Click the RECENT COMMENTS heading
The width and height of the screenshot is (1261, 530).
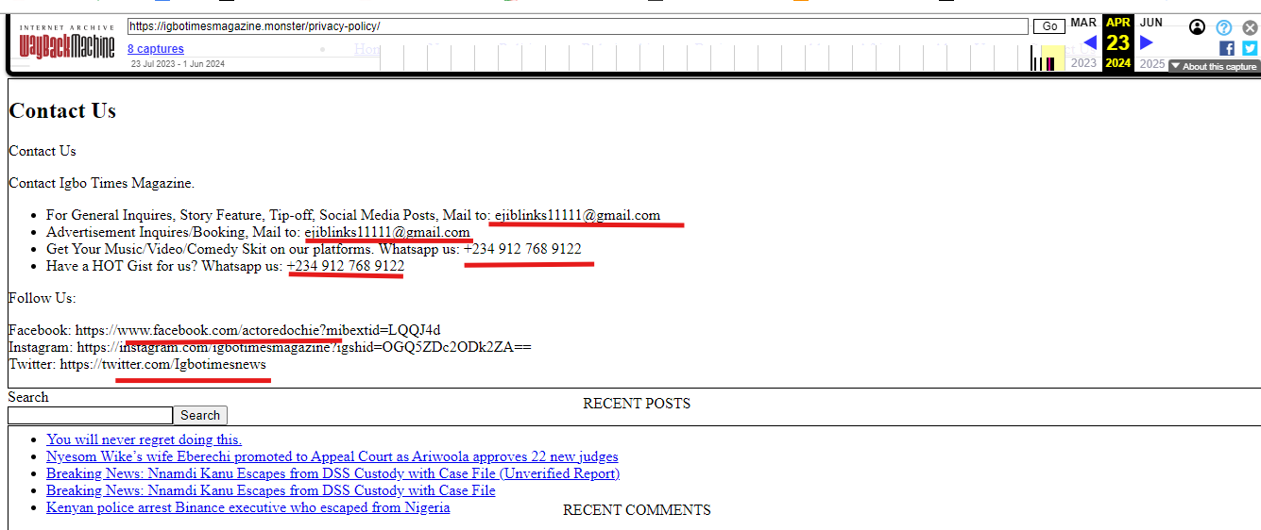(637, 510)
